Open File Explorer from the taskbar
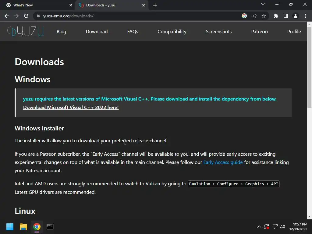Image resolution: width=312 pixels, height=234 pixels. click(x=23, y=227)
